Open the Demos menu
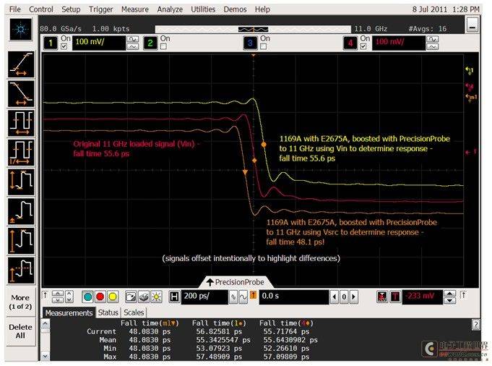 point(235,9)
